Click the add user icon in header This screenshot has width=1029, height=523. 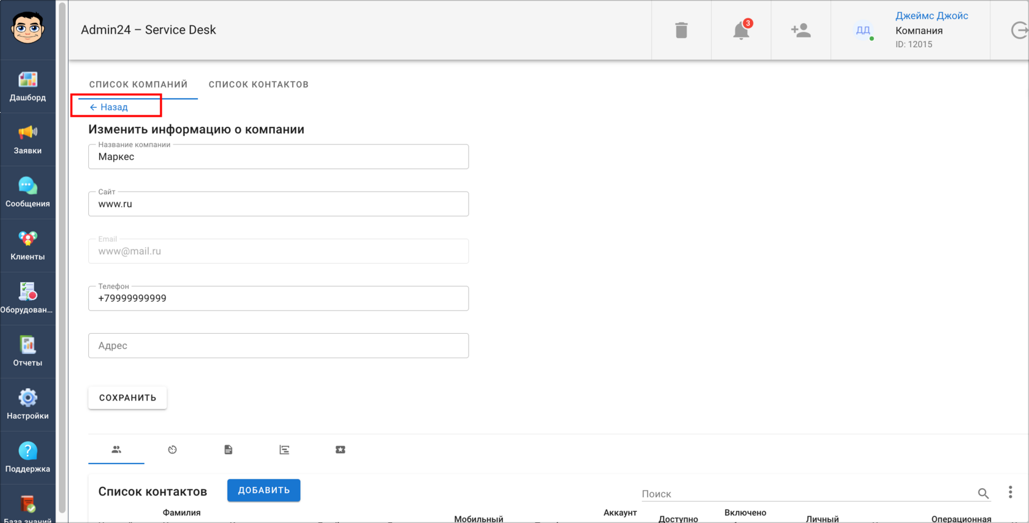[x=801, y=30]
